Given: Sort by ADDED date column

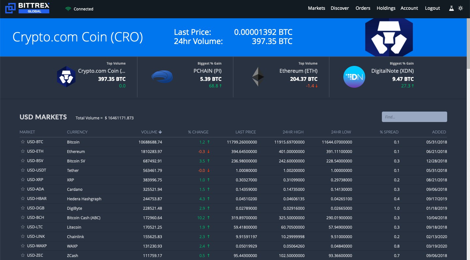Looking at the screenshot, I should pos(439,132).
